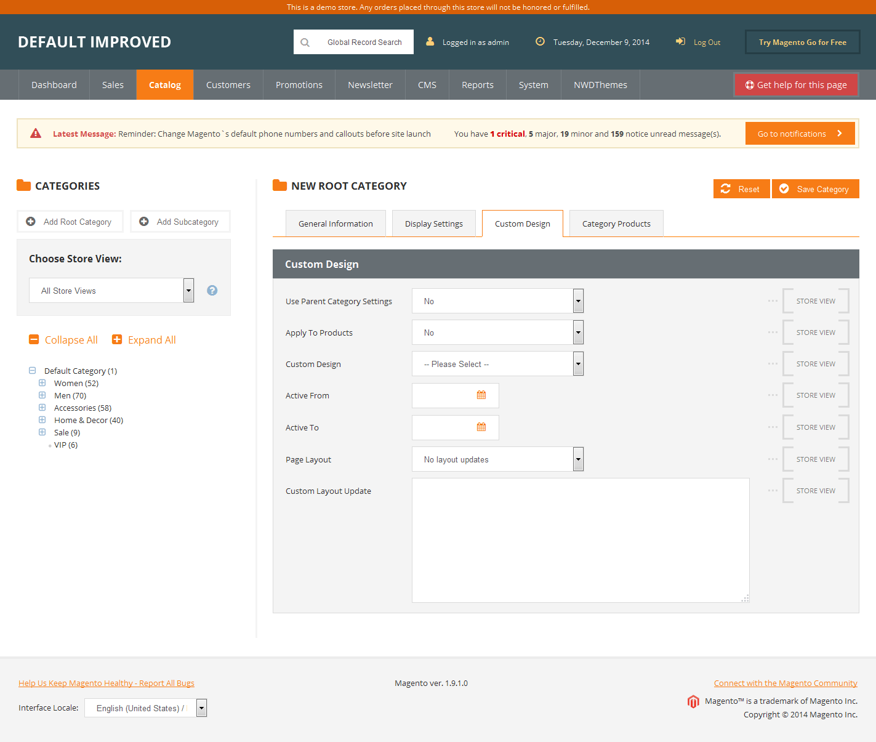The width and height of the screenshot is (876, 742).
Task: Select the Custom Design tab
Action: click(523, 224)
